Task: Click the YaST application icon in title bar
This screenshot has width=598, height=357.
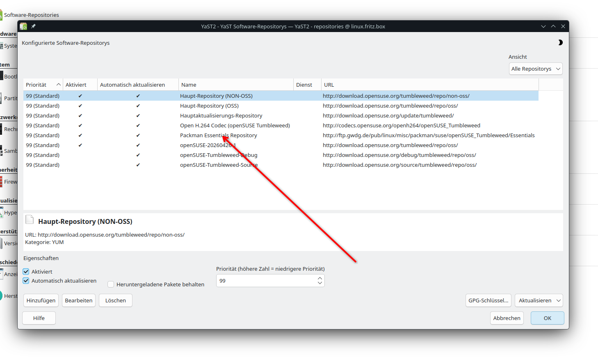Action: 23,26
